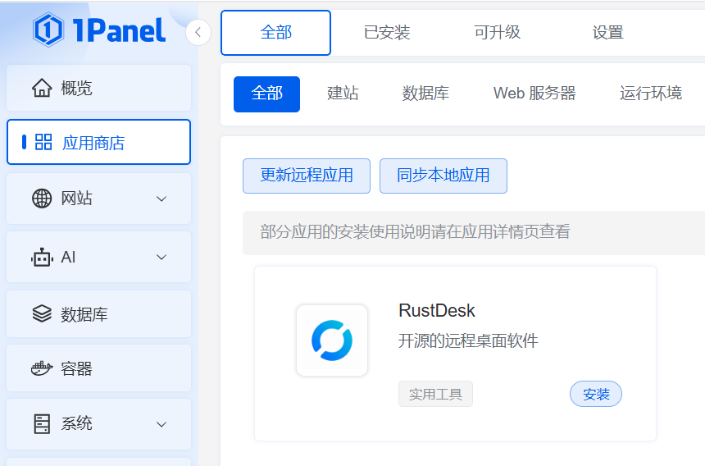705x466 pixels.
Task: Click the robot icon for AI
Action: [x=42, y=257]
